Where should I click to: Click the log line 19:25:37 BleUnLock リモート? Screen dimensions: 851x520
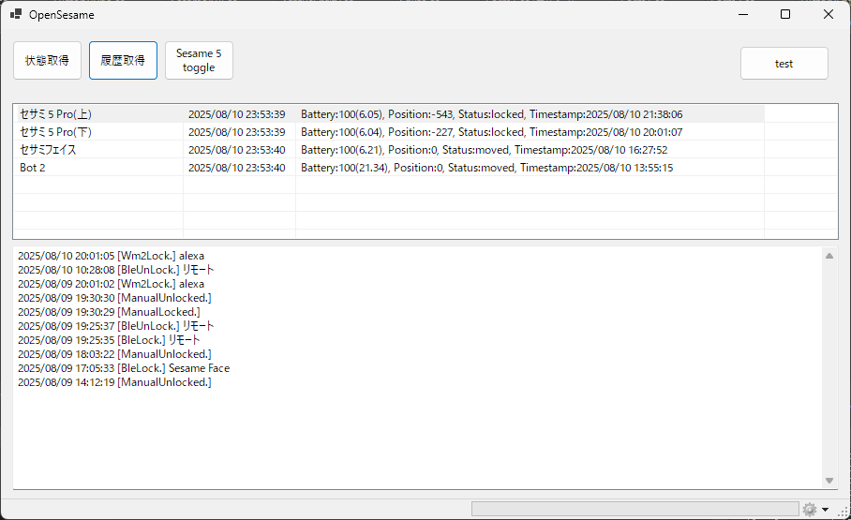116,326
